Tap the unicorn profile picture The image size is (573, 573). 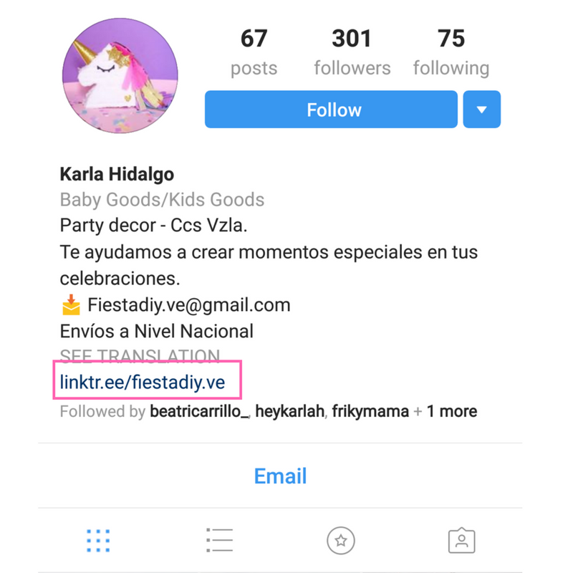point(120,76)
